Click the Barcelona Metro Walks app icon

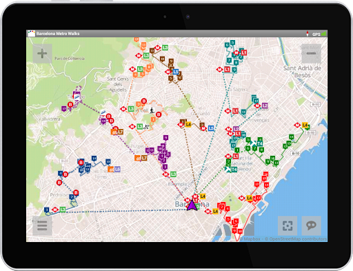pyautogui.click(x=31, y=33)
